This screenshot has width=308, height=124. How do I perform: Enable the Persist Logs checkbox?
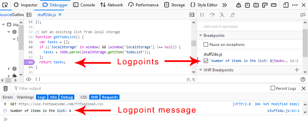(273, 88)
